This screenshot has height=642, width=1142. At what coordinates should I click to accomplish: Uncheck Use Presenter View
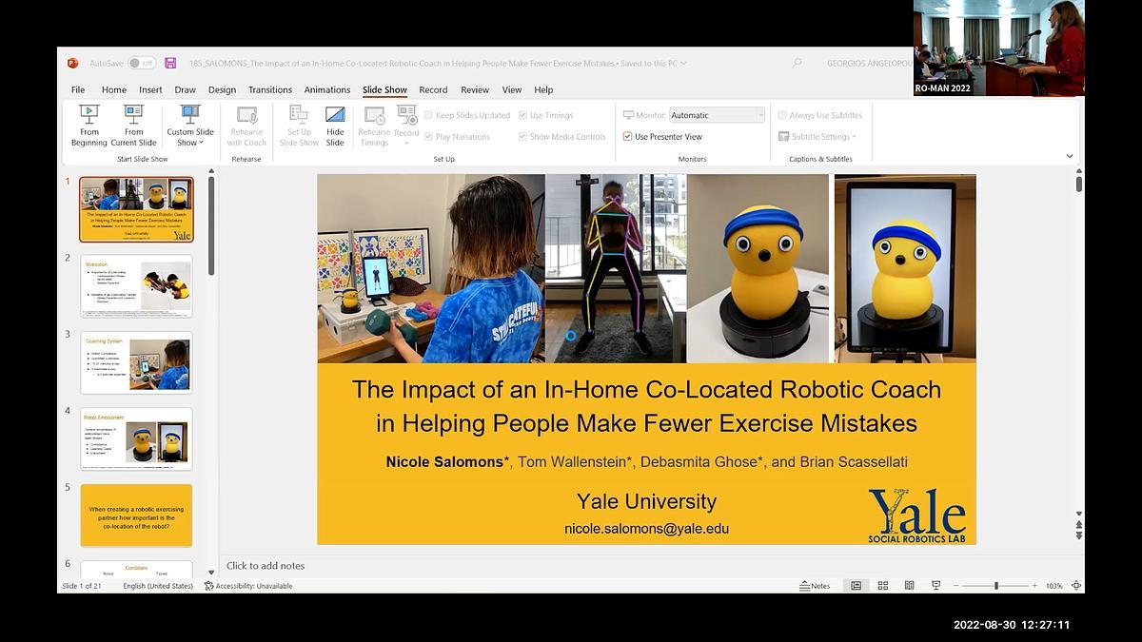tap(627, 137)
